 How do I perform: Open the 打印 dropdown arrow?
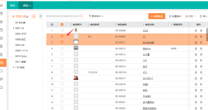tap(195, 16)
